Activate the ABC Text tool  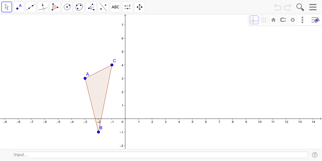tap(115, 7)
